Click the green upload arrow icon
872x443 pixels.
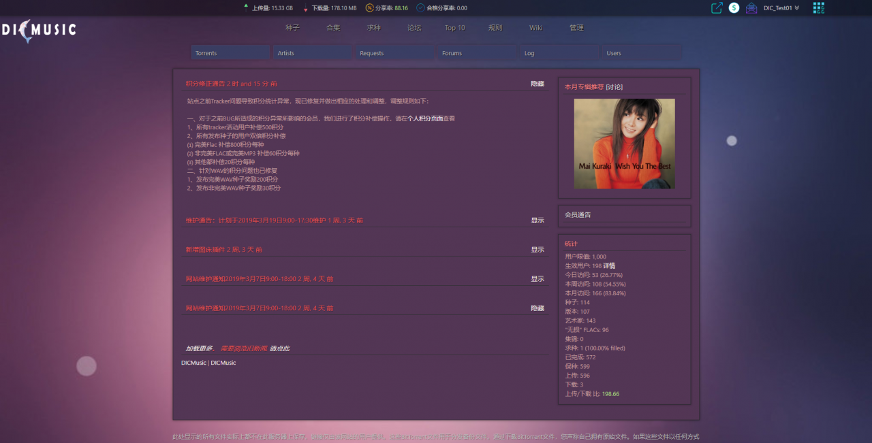[246, 7]
